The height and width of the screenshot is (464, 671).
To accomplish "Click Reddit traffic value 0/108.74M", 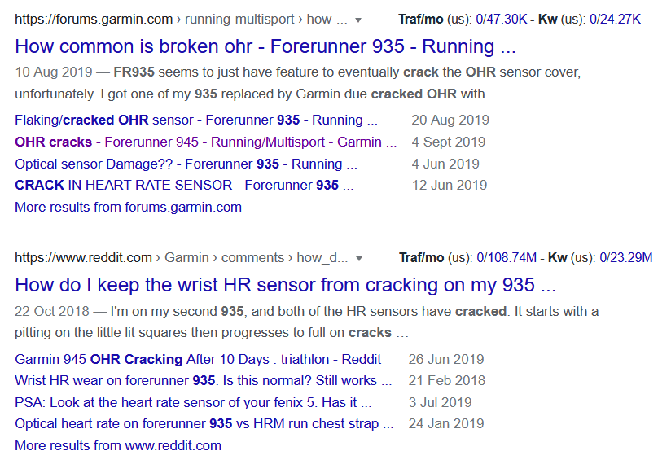I will [507, 258].
